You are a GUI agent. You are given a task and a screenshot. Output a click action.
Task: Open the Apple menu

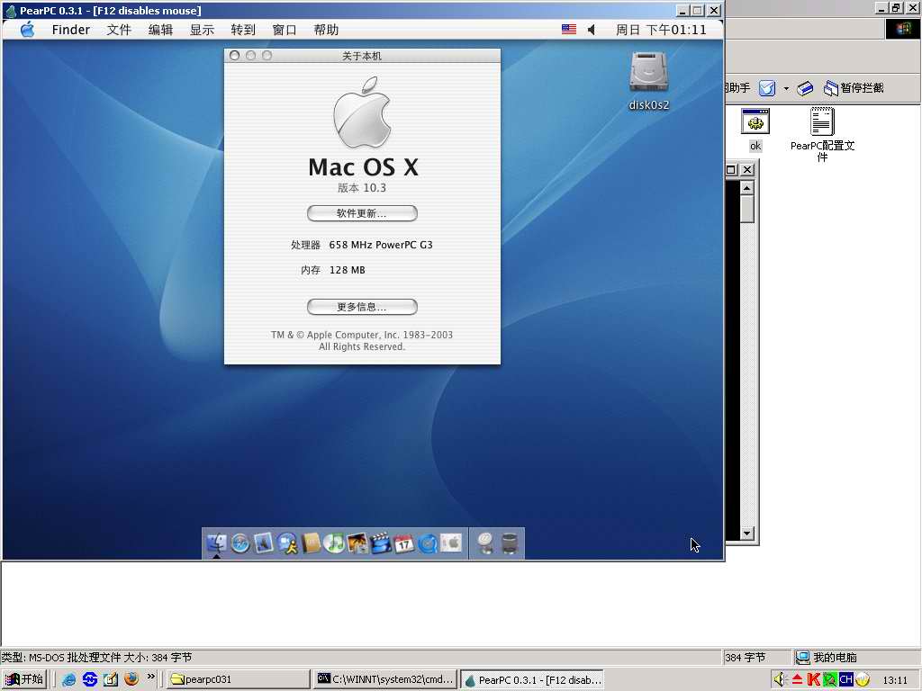tap(27, 30)
